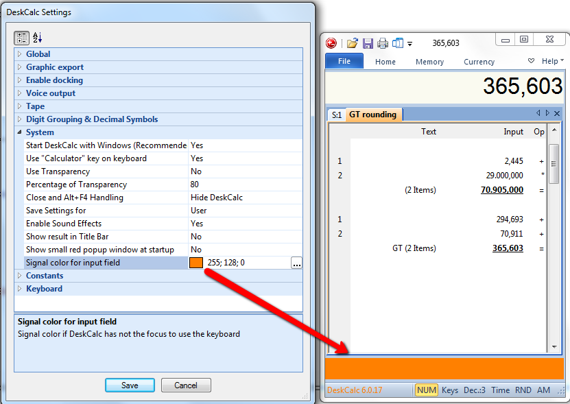Open quick access toolbar dropdown arrow
This screenshot has width=570, height=404.
pos(409,44)
